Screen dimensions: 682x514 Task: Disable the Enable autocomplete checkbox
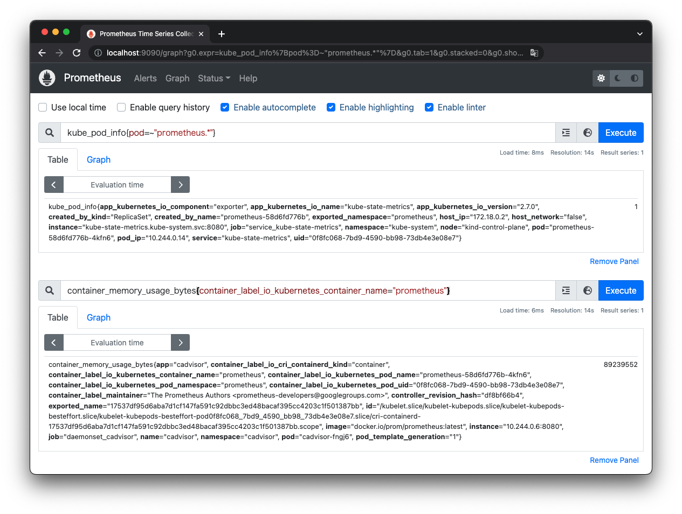[x=225, y=107]
